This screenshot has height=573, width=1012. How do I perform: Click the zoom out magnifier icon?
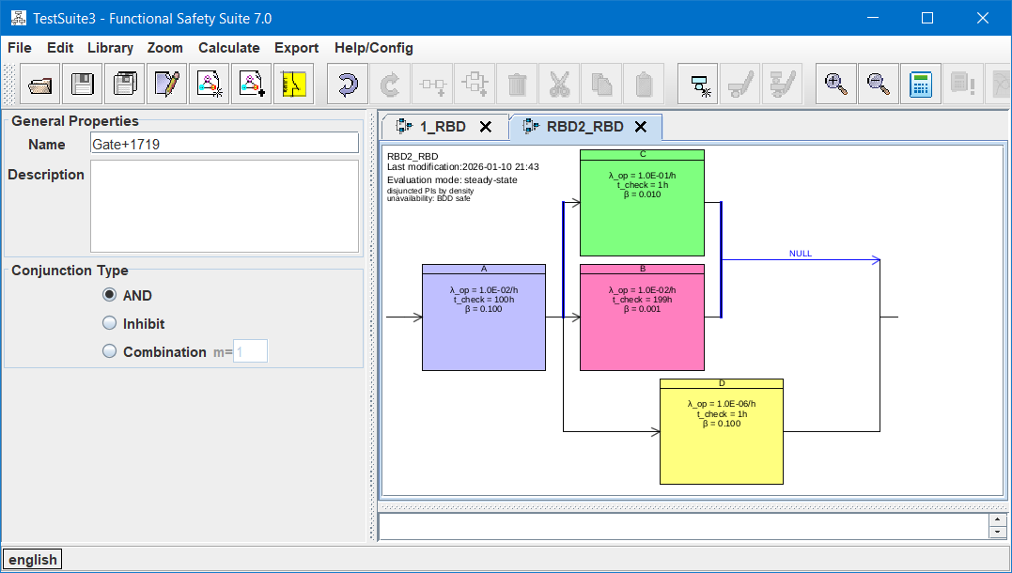[879, 85]
